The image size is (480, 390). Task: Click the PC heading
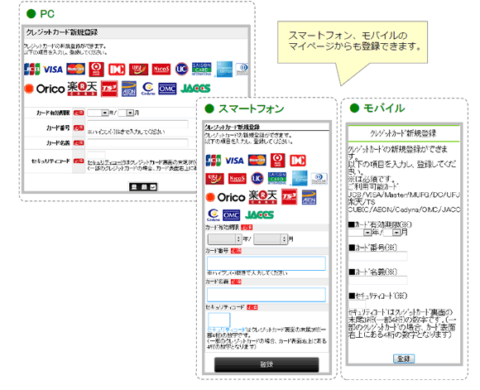click(47, 14)
